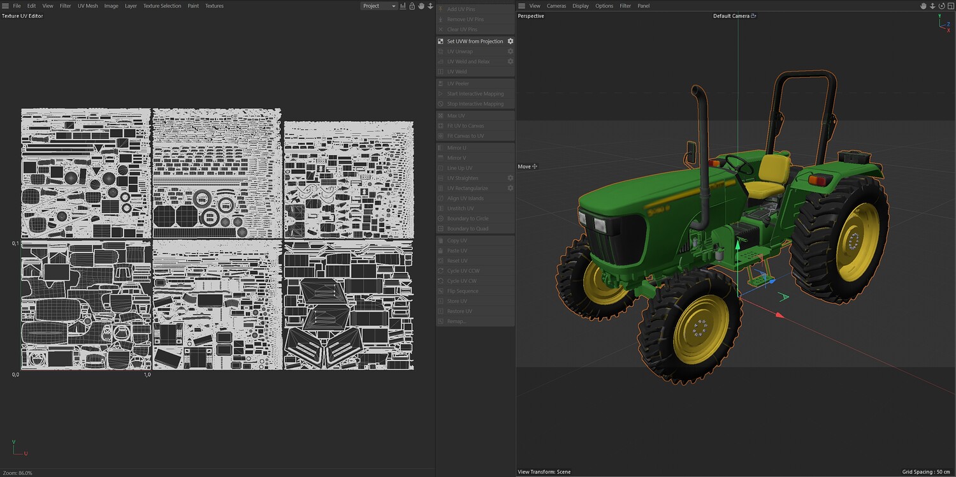Click the Stop Interactive Mapping icon
The image size is (956, 477).
pyautogui.click(x=440, y=104)
